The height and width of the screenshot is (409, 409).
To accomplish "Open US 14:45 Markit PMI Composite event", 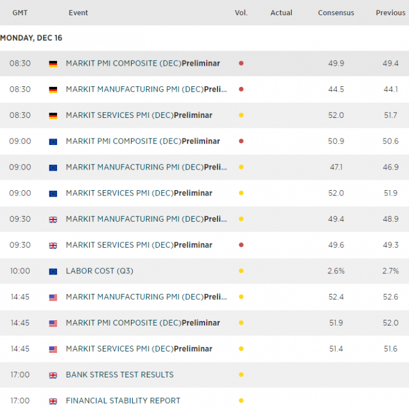I will click(143, 323).
